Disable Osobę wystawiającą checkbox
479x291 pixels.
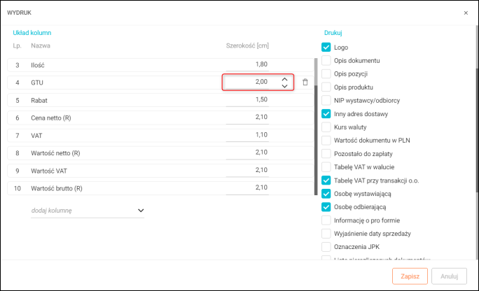pyautogui.click(x=326, y=193)
